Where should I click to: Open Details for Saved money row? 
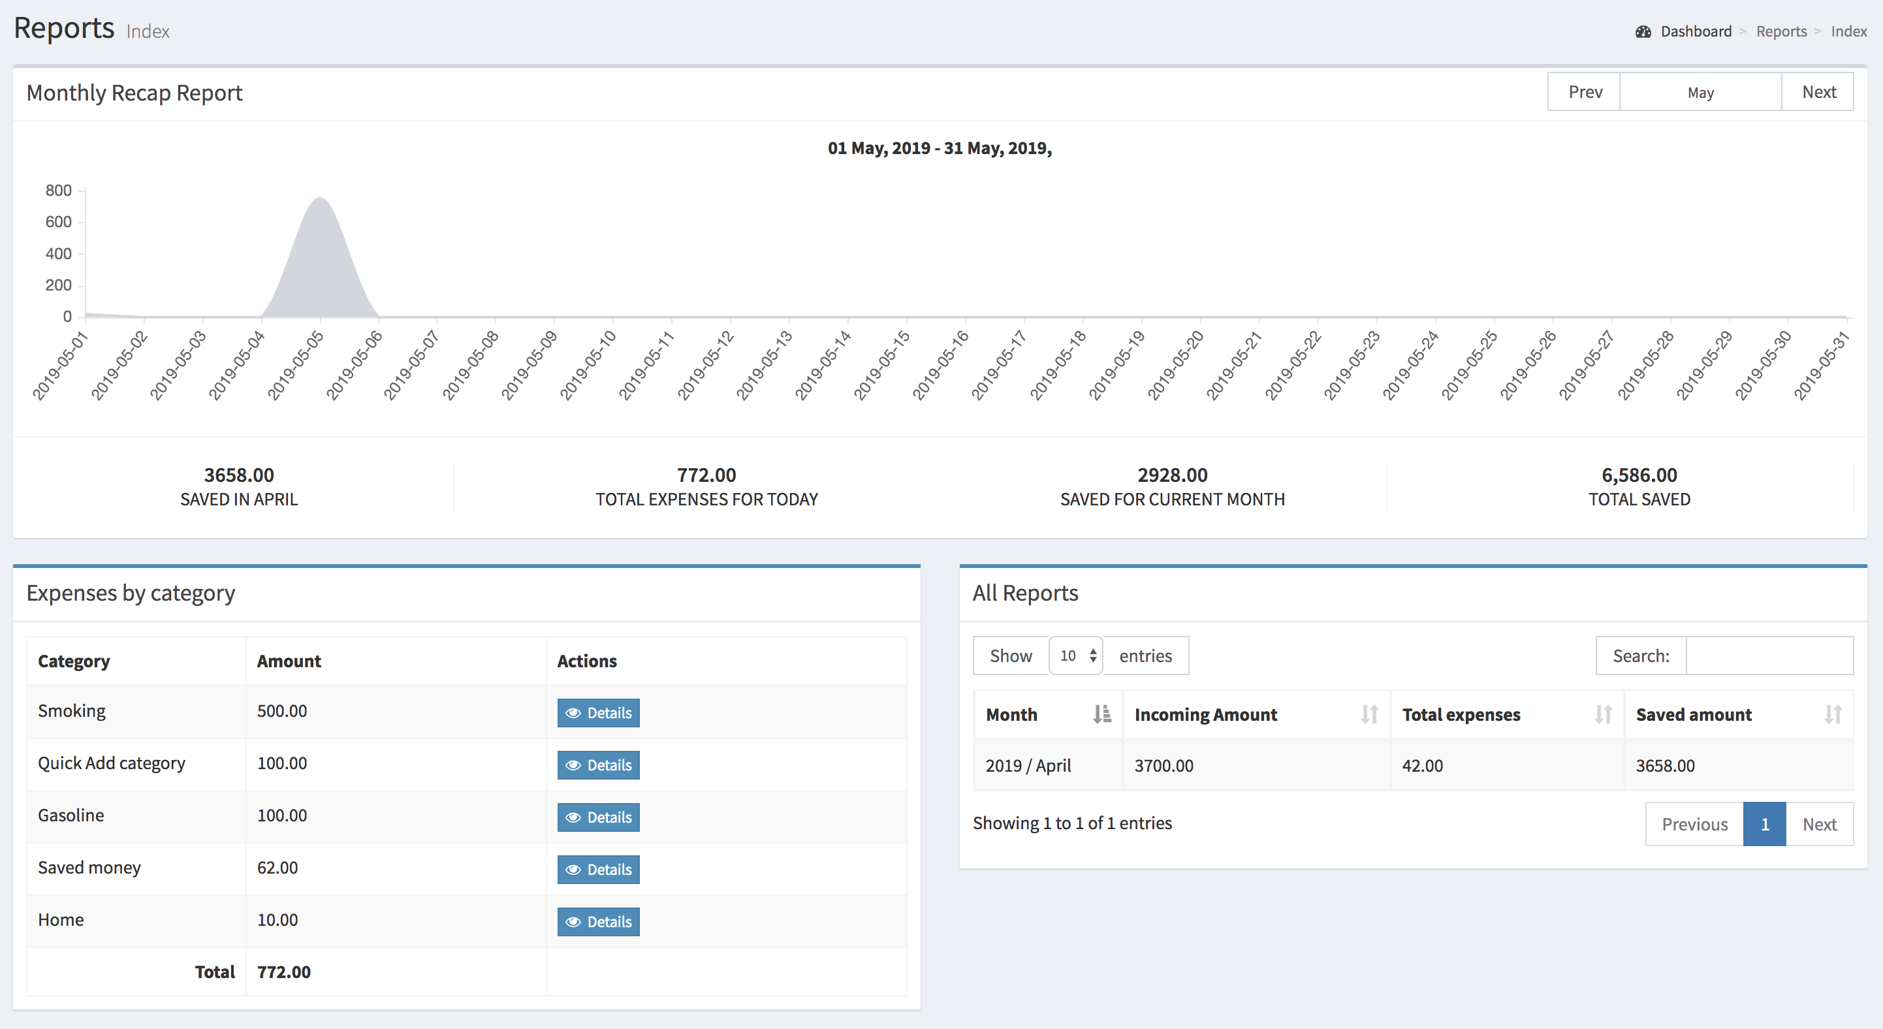pos(599,870)
